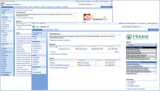Viewport: 160px width, 91px height.
Task: Open CCW Artikel-Portal in the Coppenrath sidebar
Action: pyautogui.click(x=6, y=52)
